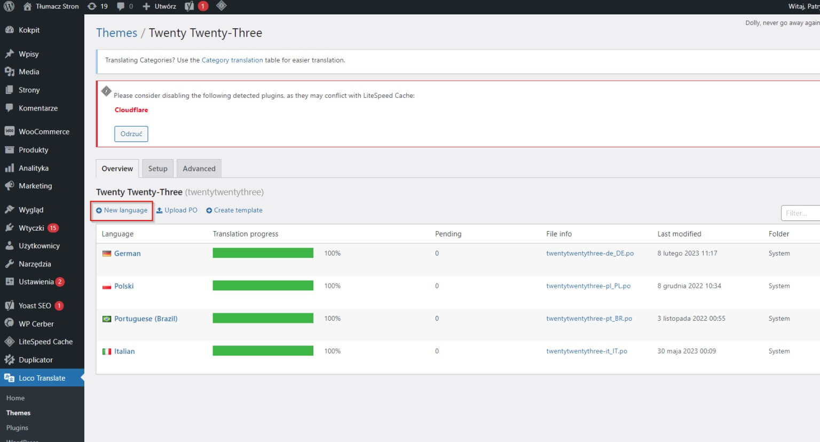Click the Ustawienia sliders icon
The height and width of the screenshot is (442, 820).
pos(10,281)
